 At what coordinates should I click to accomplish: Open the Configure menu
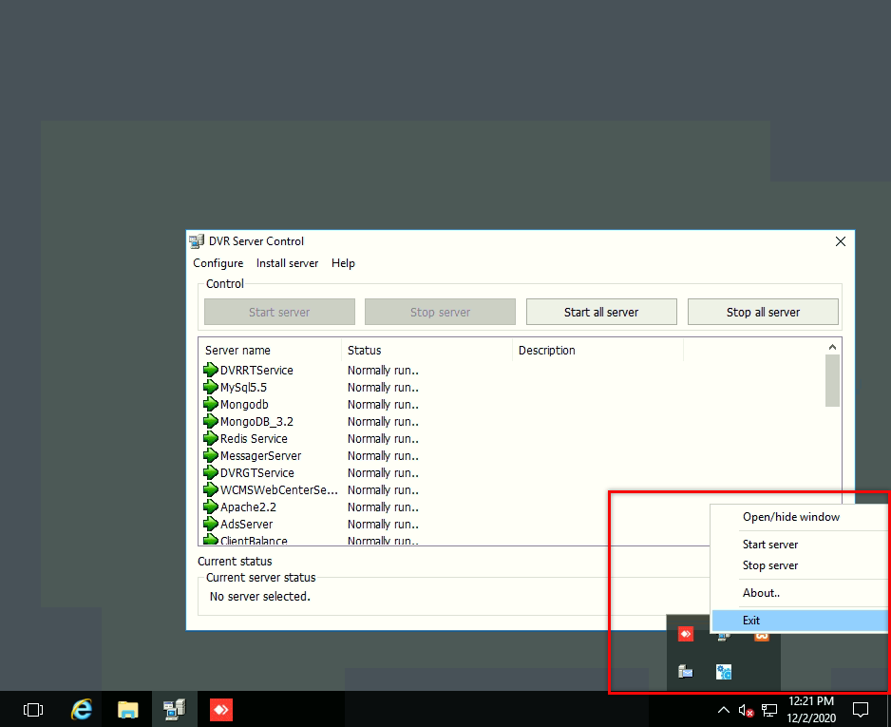click(x=218, y=263)
